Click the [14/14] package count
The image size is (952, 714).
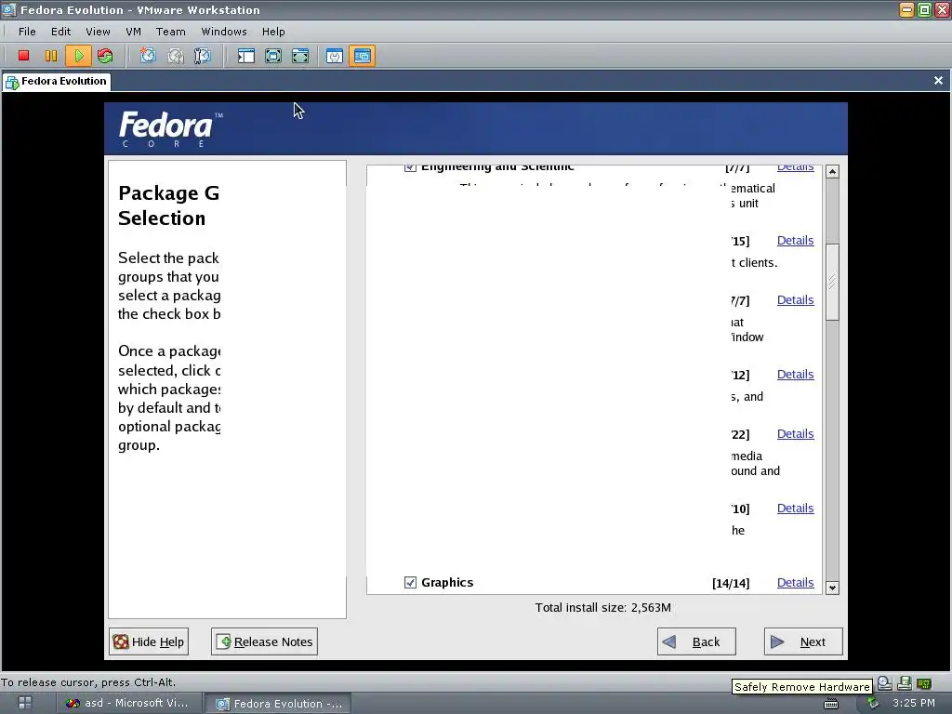tap(731, 584)
